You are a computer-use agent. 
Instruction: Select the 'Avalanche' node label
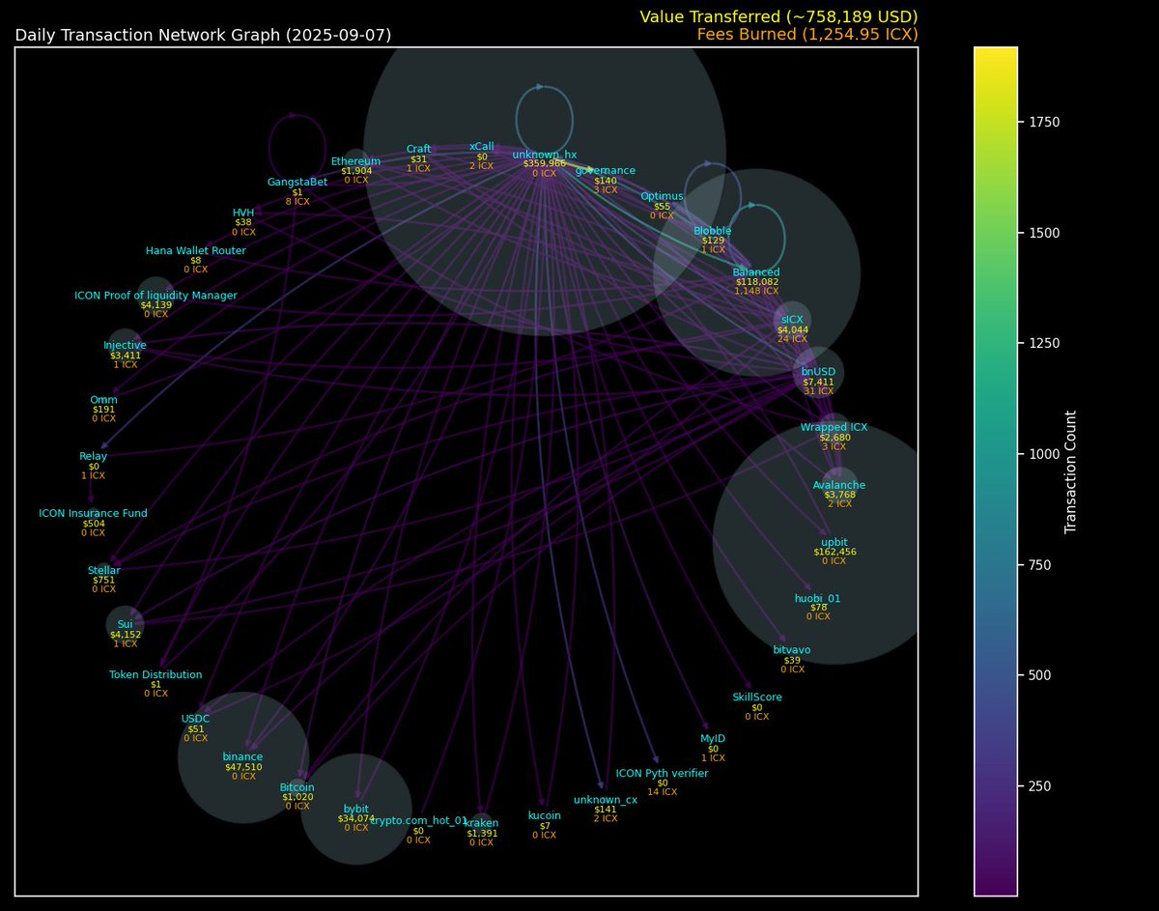[839, 485]
